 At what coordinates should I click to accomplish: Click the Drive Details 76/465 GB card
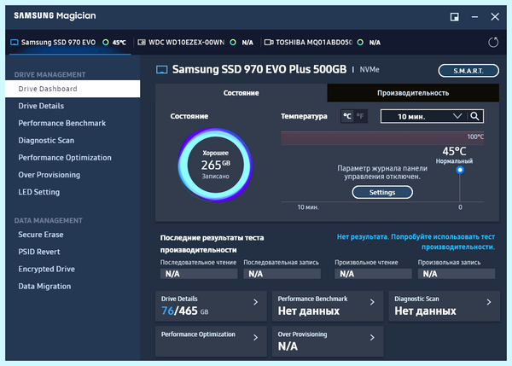[211, 306]
